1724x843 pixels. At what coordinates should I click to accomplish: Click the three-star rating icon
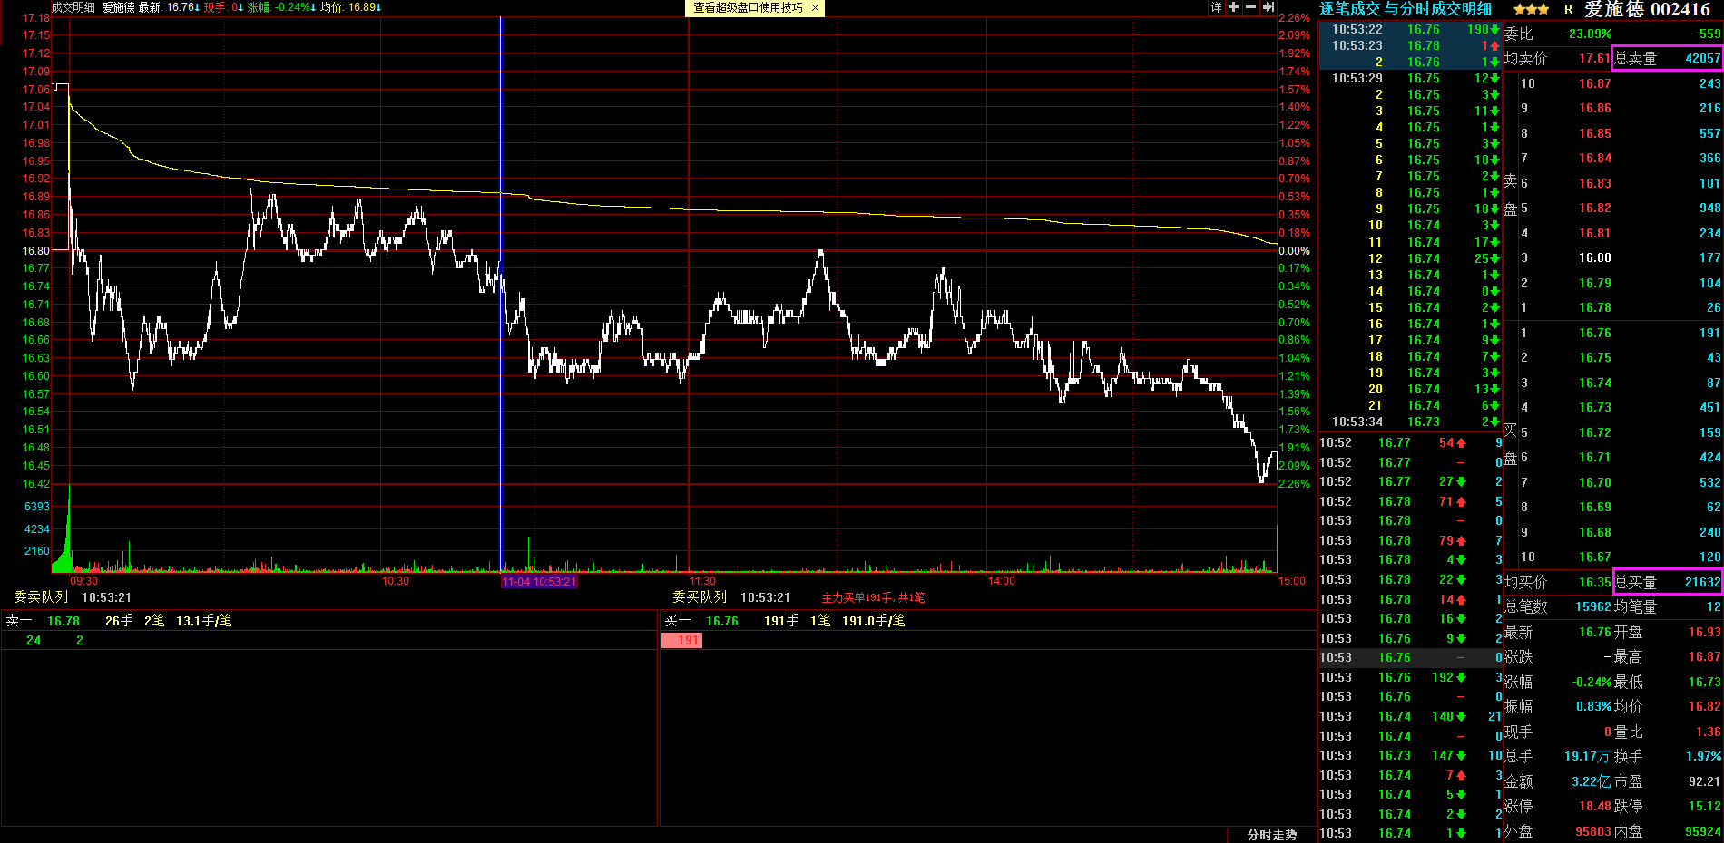[x=1532, y=9]
